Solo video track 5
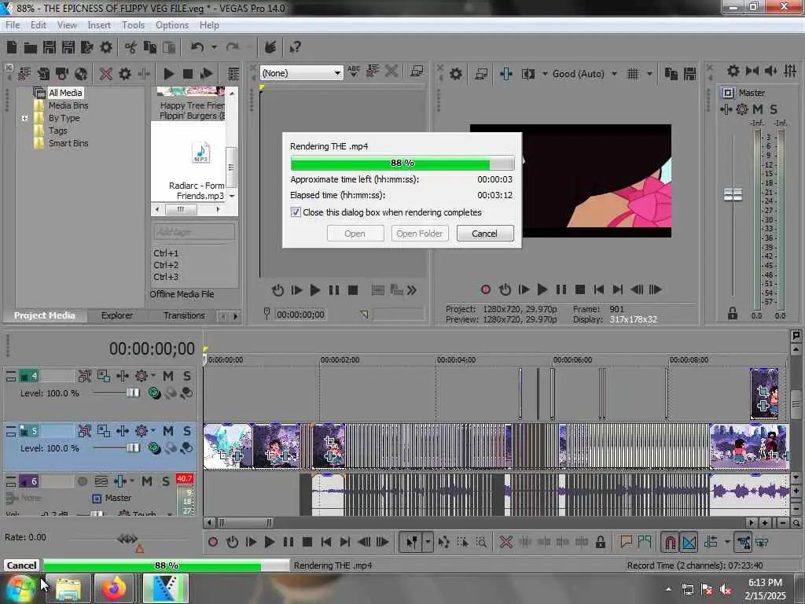Image resolution: width=805 pixels, height=604 pixels. click(x=187, y=431)
